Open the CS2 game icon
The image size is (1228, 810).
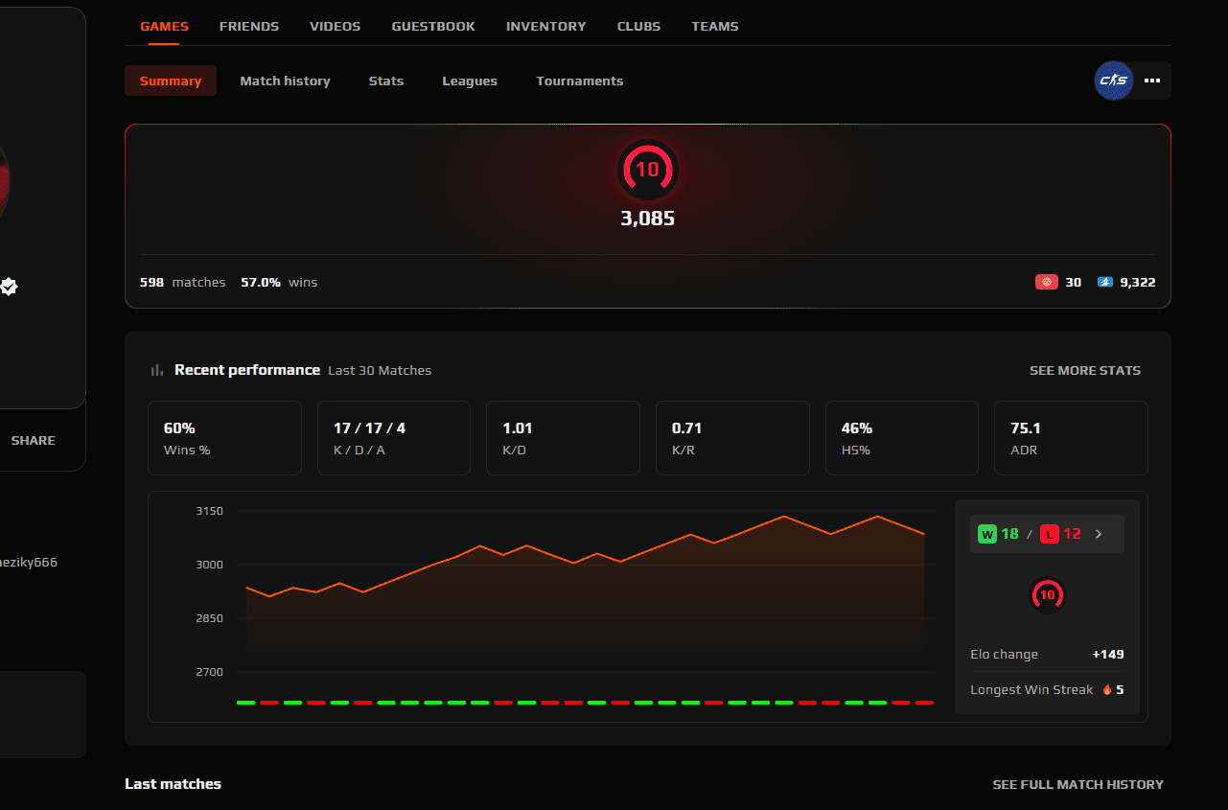[x=1113, y=81]
